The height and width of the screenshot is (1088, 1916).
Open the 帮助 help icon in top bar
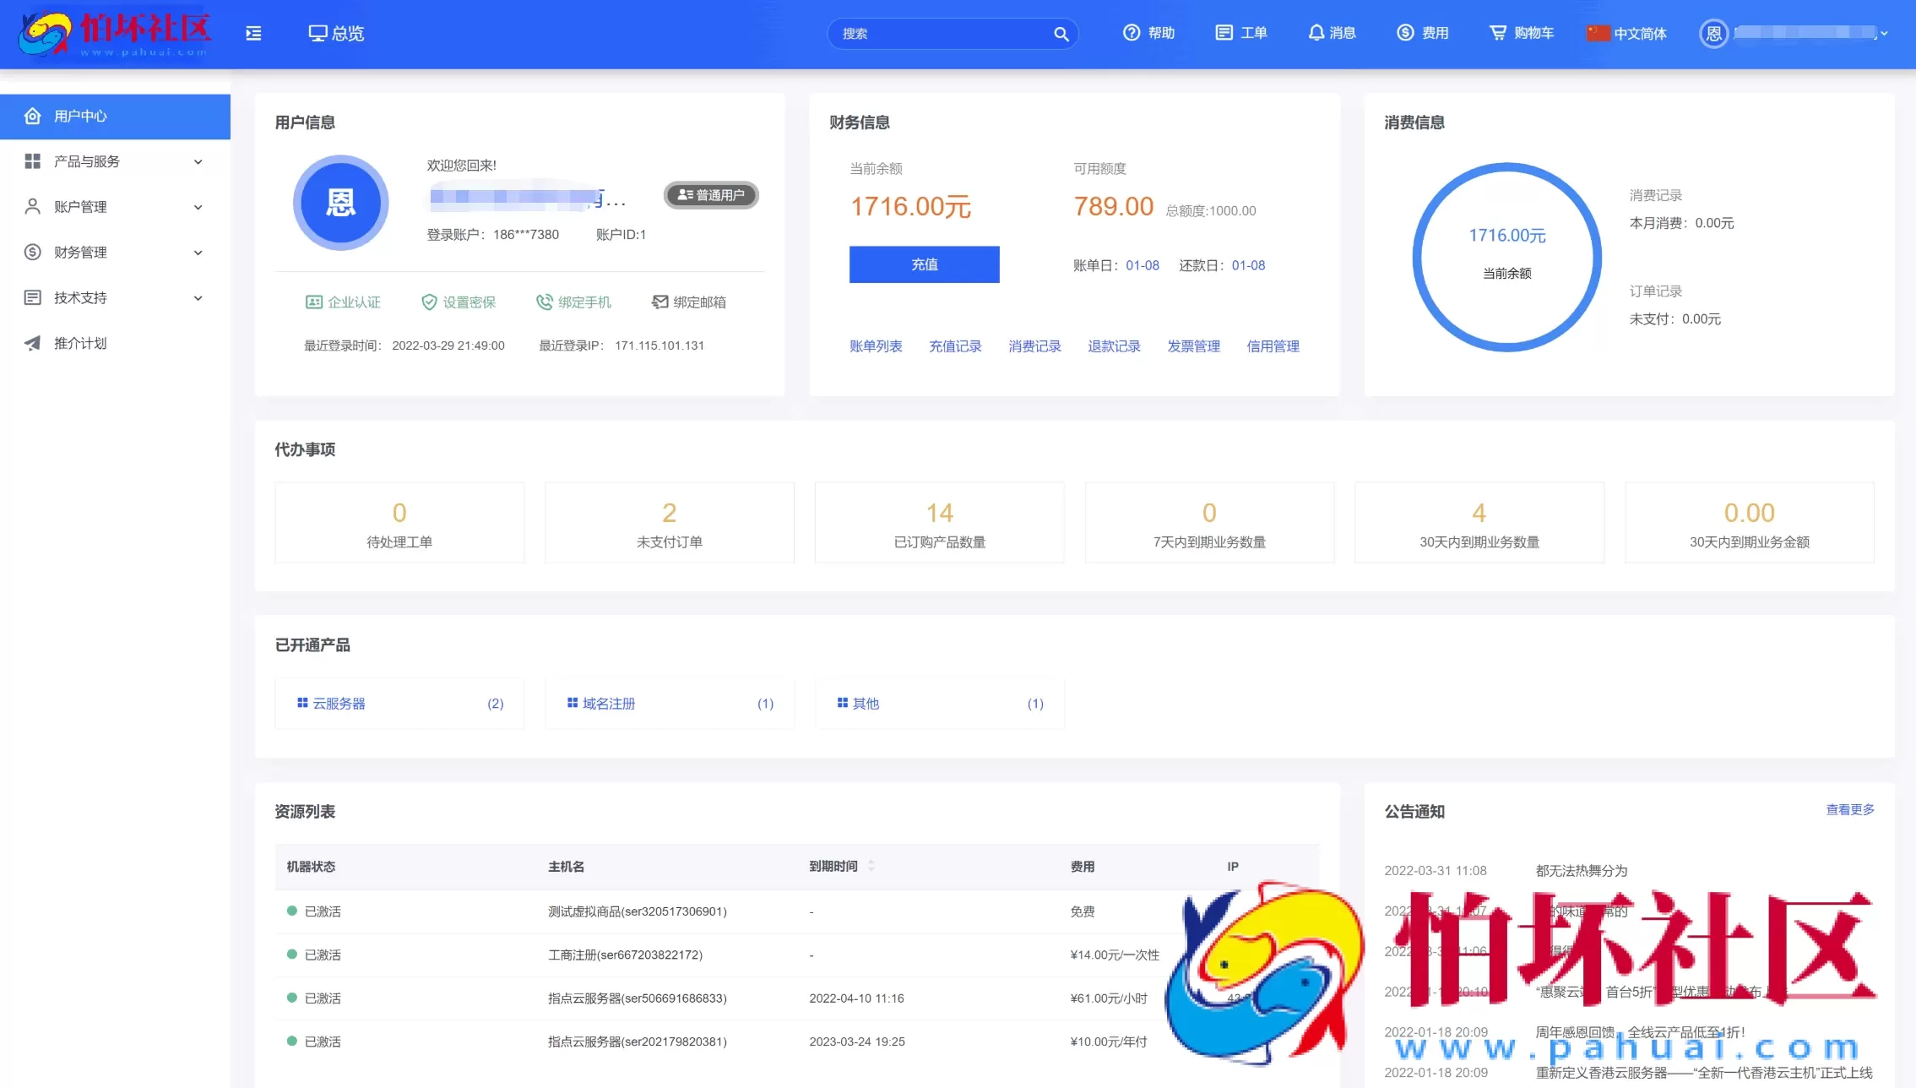[1132, 32]
